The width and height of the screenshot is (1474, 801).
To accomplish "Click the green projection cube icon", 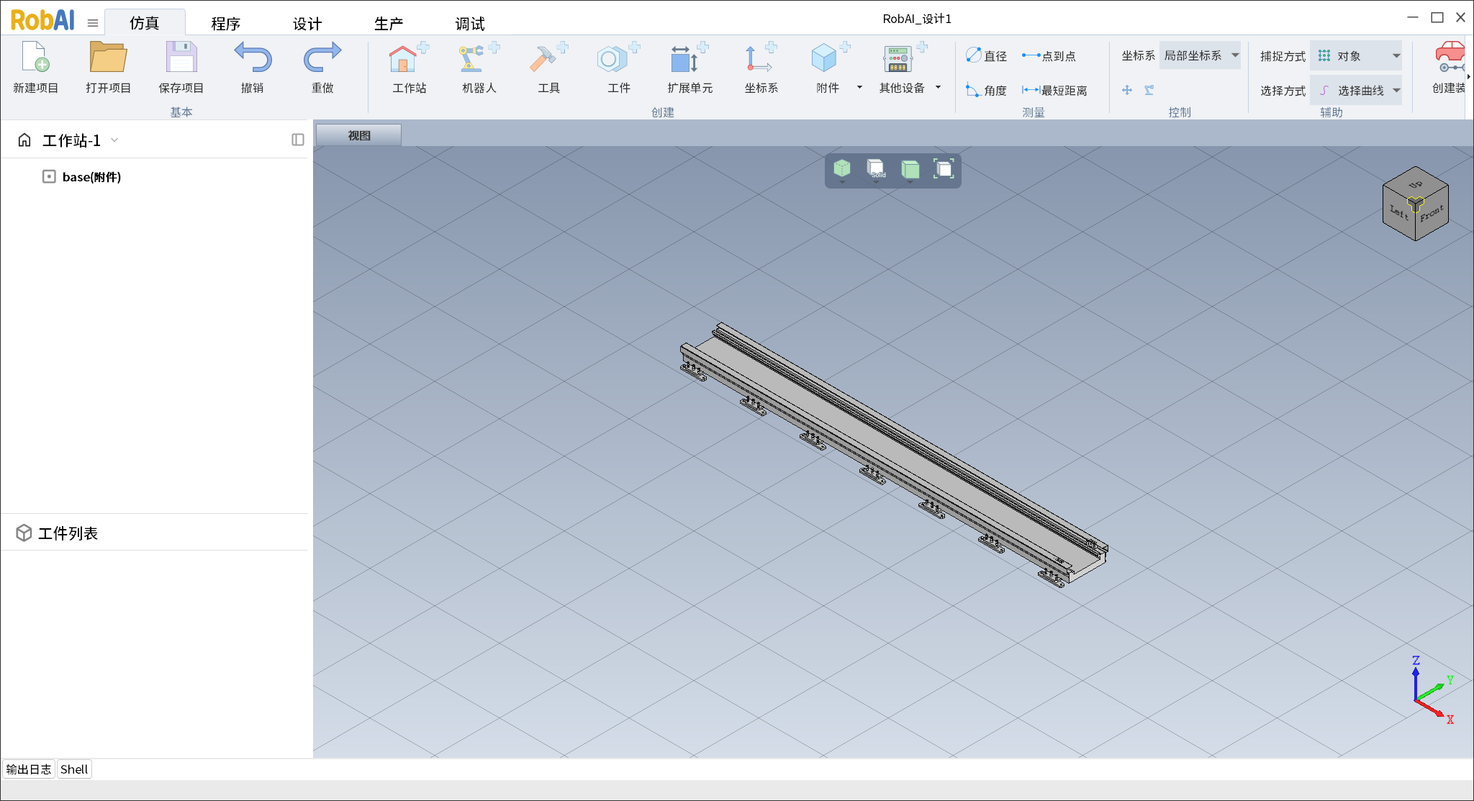I will pos(910,168).
